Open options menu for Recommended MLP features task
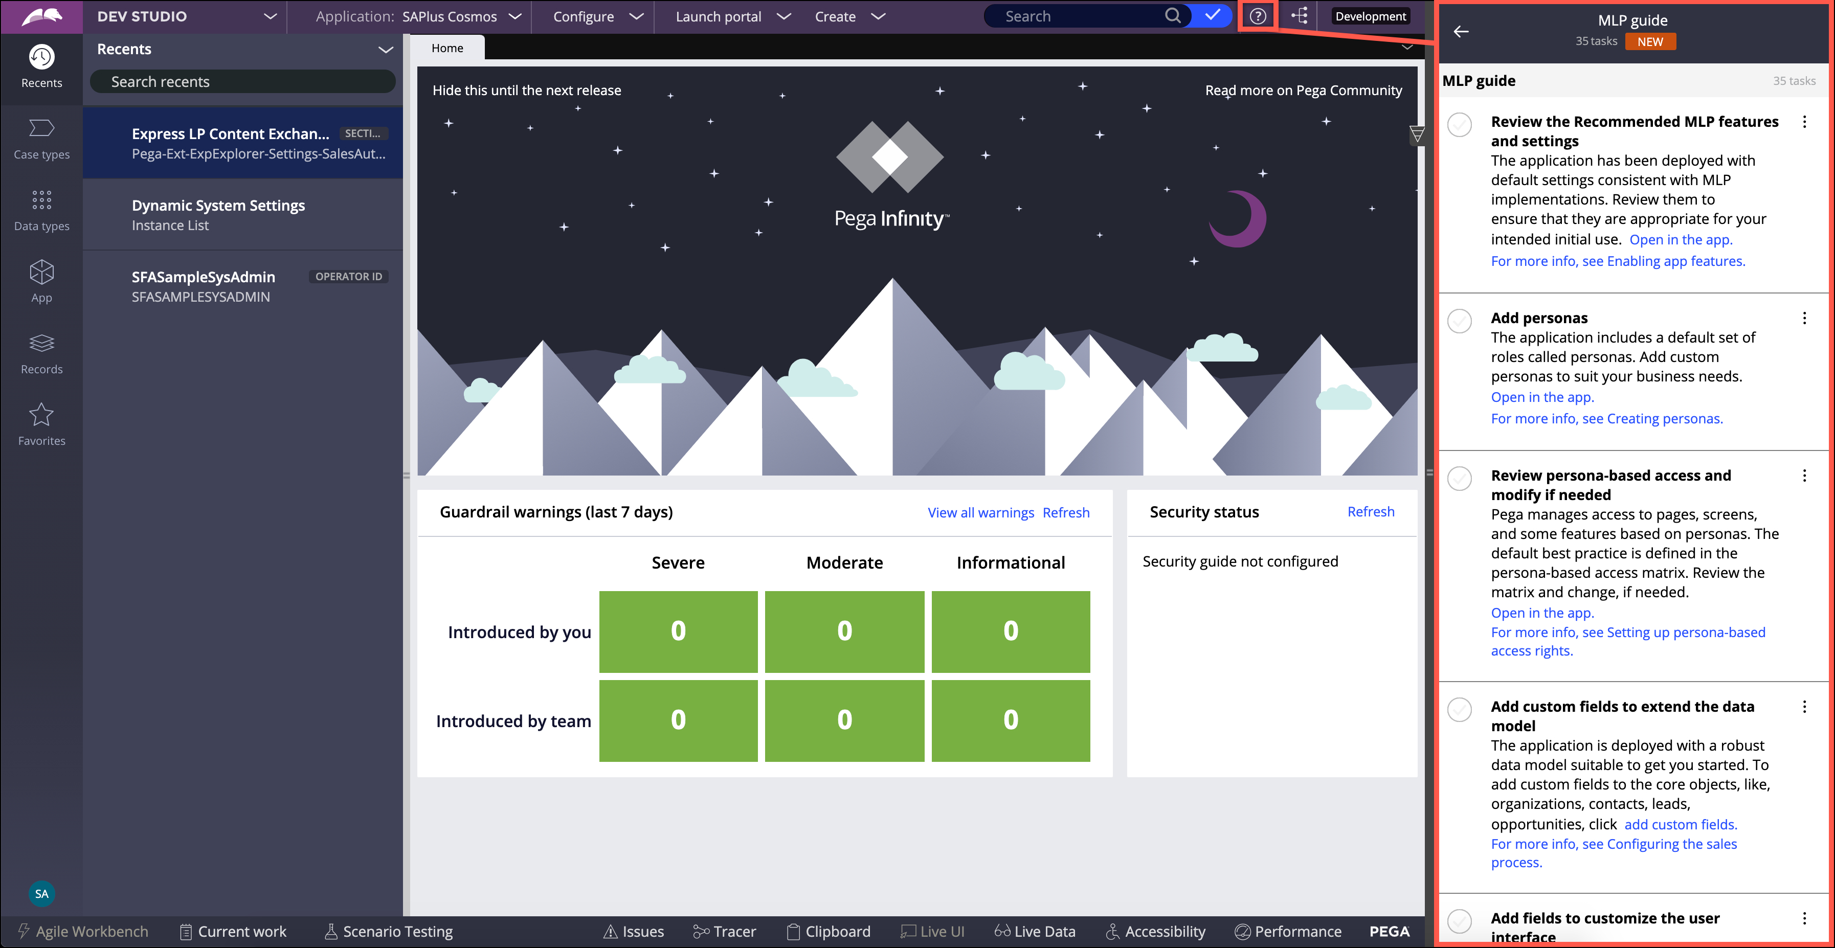The width and height of the screenshot is (1835, 948). coord(1804,122)
